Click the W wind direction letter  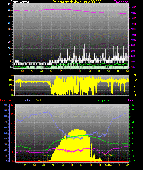tap(135, 80)
